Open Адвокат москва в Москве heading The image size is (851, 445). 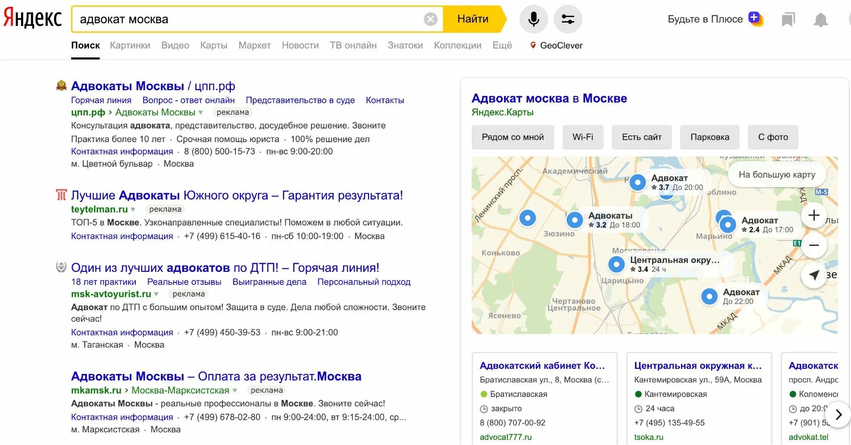(x=549, y=98)
